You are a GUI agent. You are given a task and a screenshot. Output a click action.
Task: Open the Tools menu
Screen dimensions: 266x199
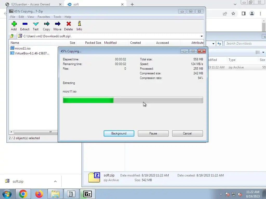(x=57, y=17)
